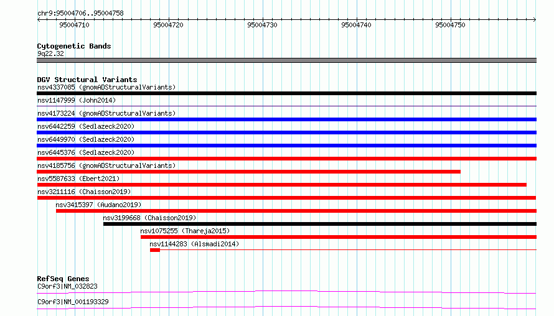Click the Cytogenetic Bands track title
Viewport: 554px width, 316px height.
click(x=74, y=46)
